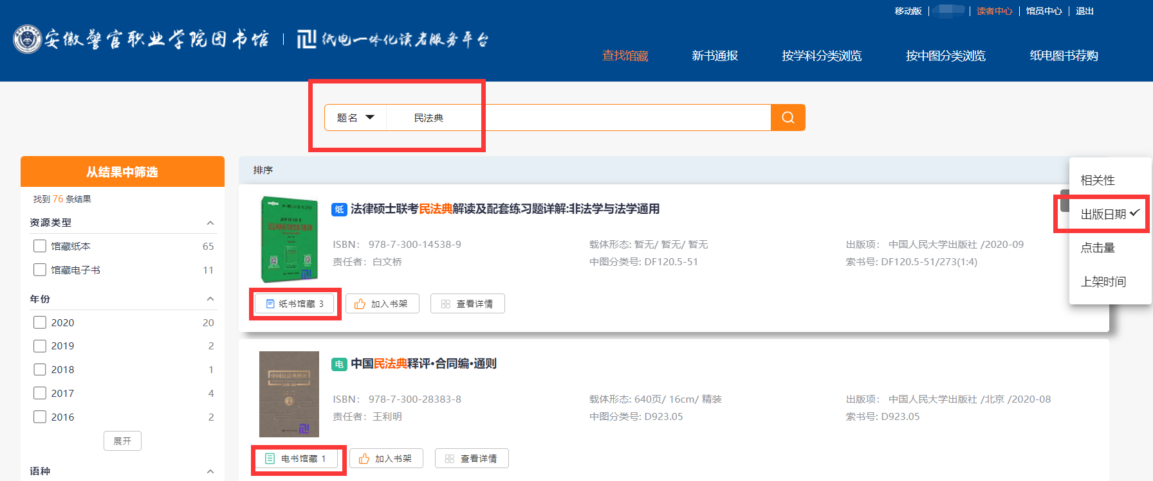Select 点击量 in the sort menu
Image resolution: width=1153 pixels, height=481 pixels.
[x=1098, y=248]
